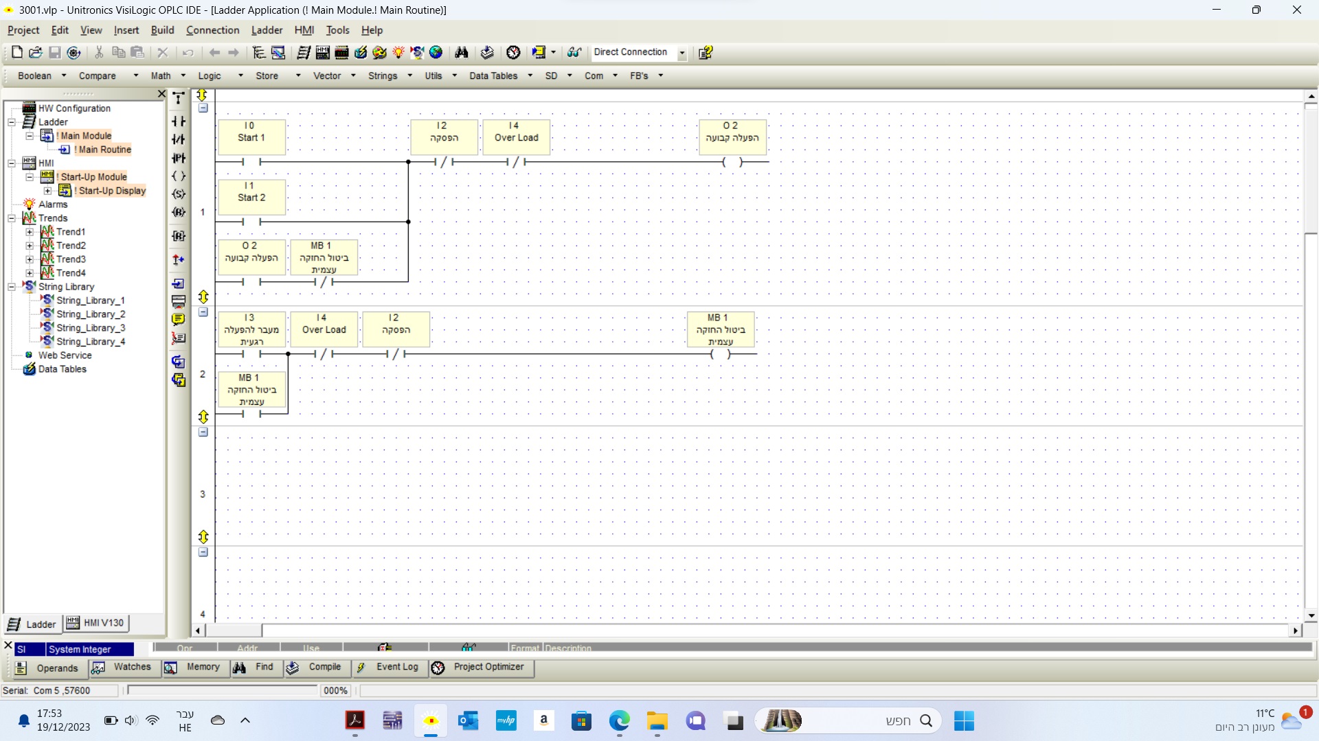The image size is (1319, 741).
Task: Select HW Configuration in project tree
Action: click(74, 108)
